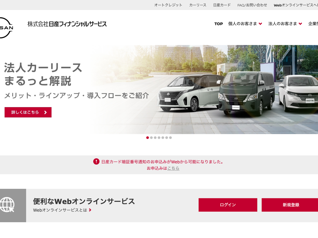Select the first carousel slide dot

[148, 138]
